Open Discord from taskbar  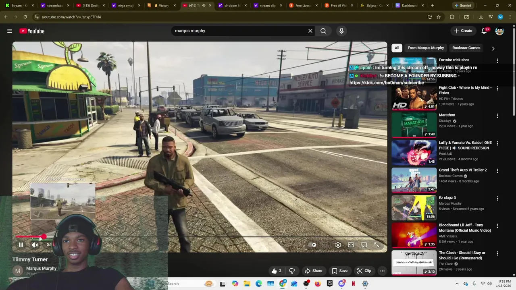[x=342, y=284]
